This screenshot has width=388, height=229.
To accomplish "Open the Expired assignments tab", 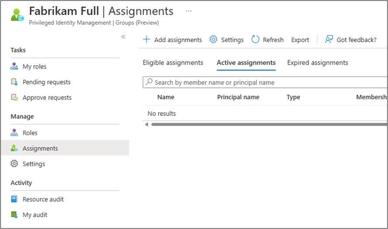I will coord(318,63).
